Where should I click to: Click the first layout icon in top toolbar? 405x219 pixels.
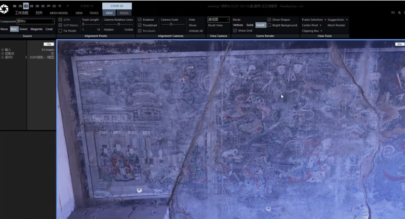pos(15,6)
